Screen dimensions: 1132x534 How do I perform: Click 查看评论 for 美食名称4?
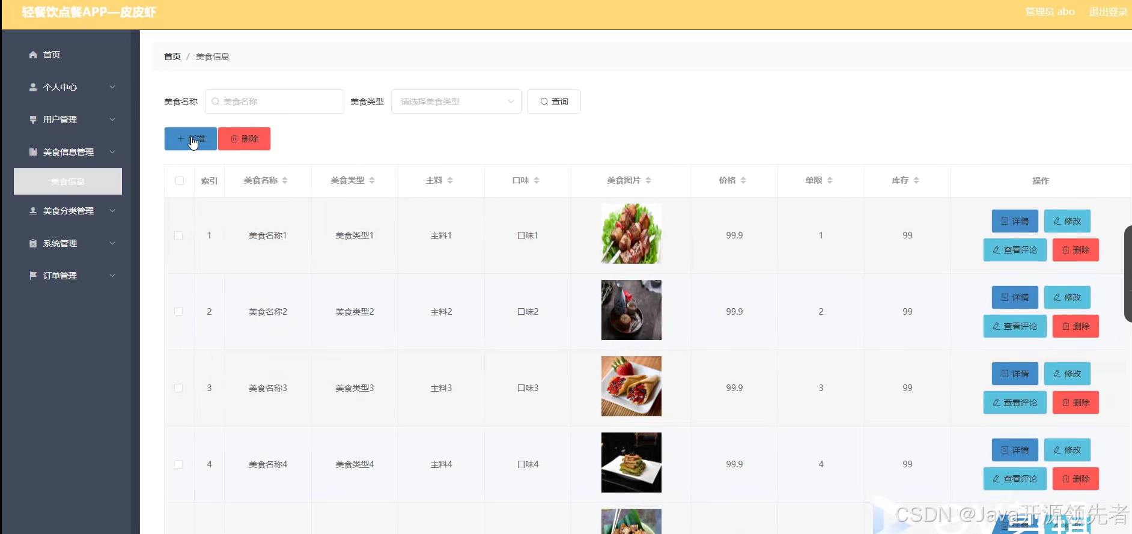[1015, 479]
